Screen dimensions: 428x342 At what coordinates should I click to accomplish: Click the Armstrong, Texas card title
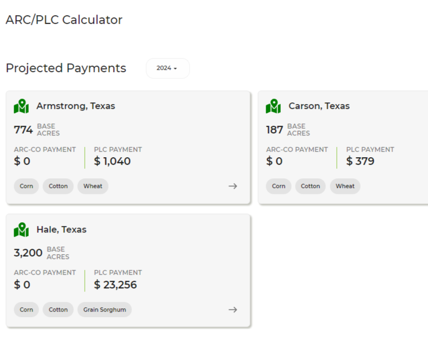[75, 106]
